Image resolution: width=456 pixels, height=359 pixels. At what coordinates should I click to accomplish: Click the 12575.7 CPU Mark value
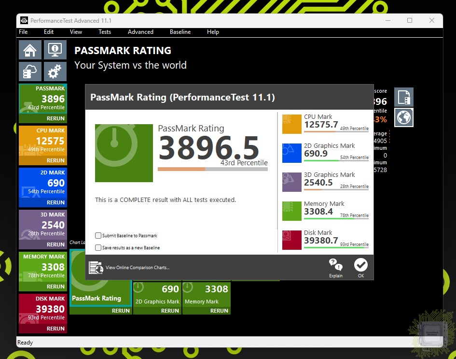(321, 125)
